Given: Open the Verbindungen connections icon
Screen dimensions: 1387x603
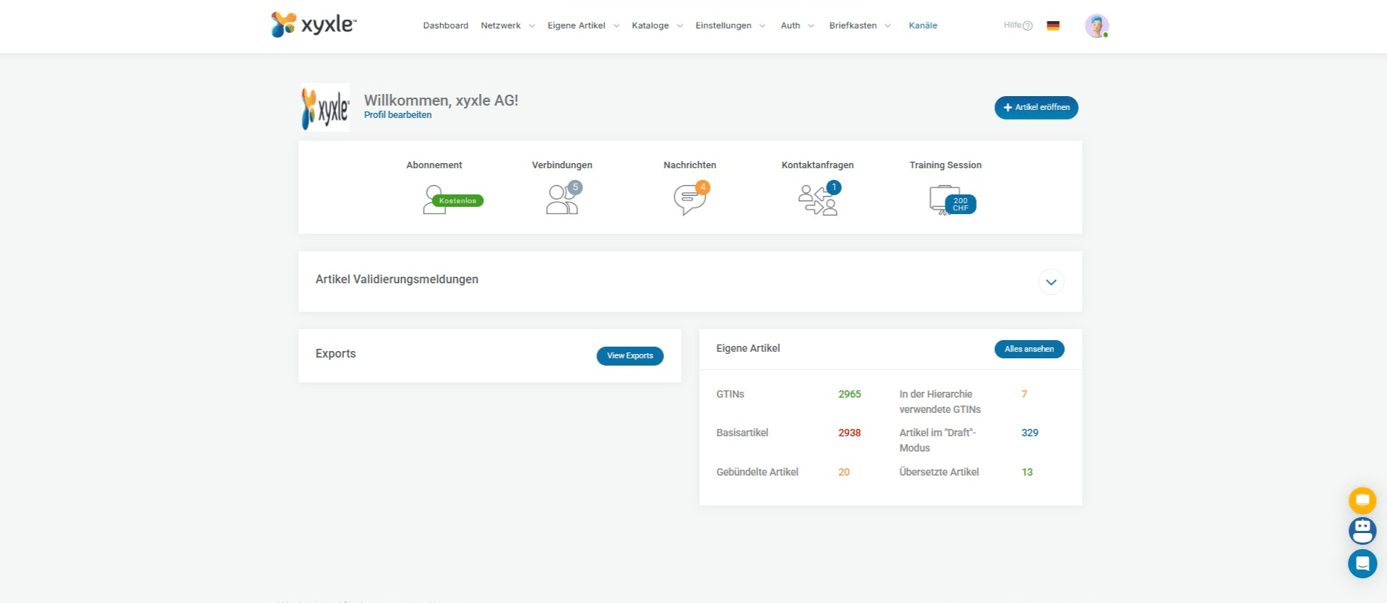Looking at the screenshot, I should coord(562,199).
